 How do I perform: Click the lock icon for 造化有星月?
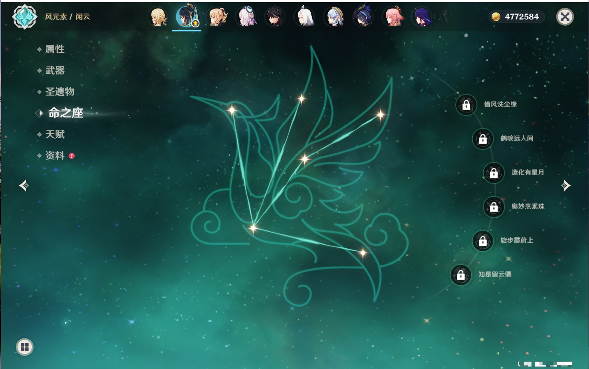[x=494, y=173]
